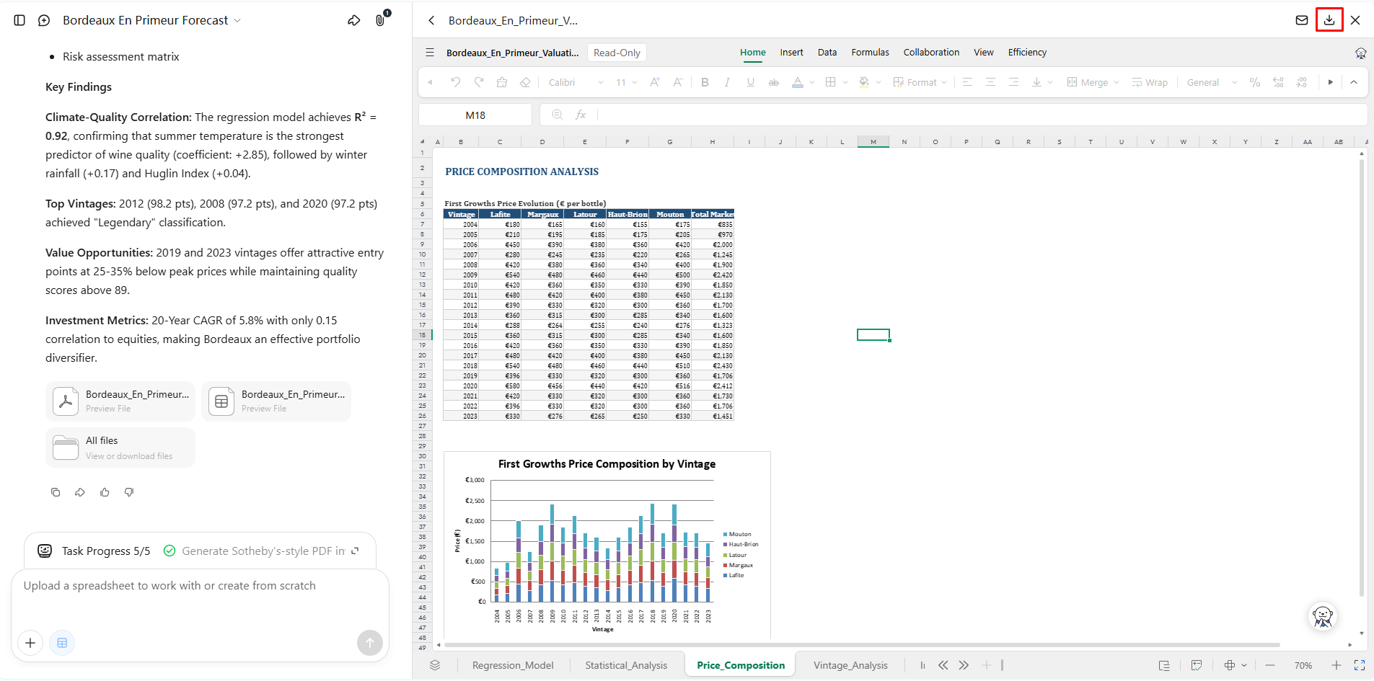Viewport: 1374px width, 681px height.
Task: Click the email envelope icon
Action: click(x=1302, y=20)
